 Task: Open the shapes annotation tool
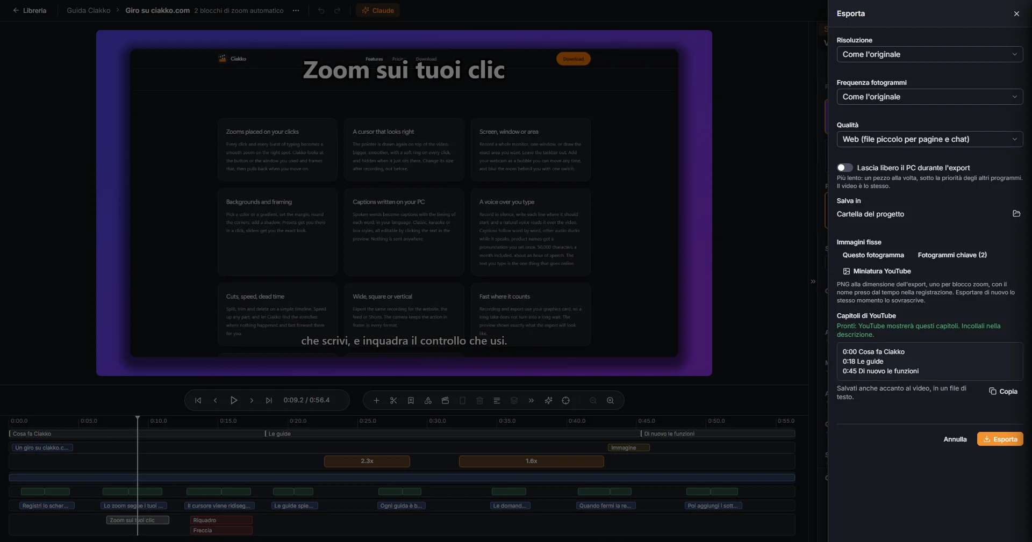[x=428, y=400]
